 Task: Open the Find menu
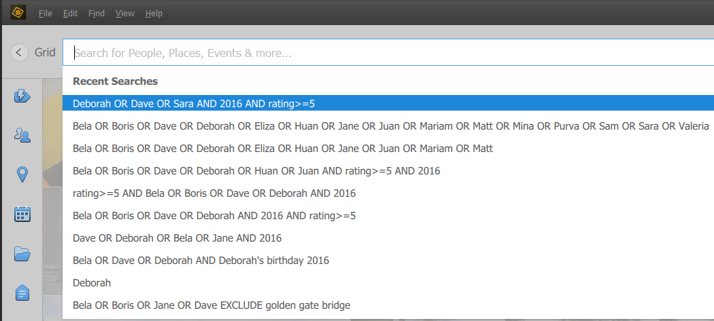[x=97, y=14]
